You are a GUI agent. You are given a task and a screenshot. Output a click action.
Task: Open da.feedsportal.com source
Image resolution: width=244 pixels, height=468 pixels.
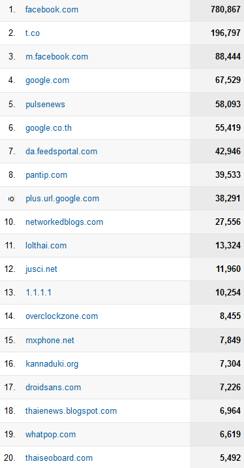pyautogui.click(x=61, y=152)
